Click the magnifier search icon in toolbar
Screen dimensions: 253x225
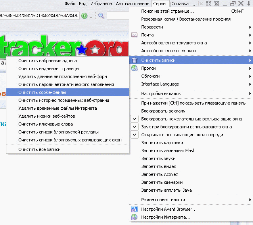tap(101, 16)
